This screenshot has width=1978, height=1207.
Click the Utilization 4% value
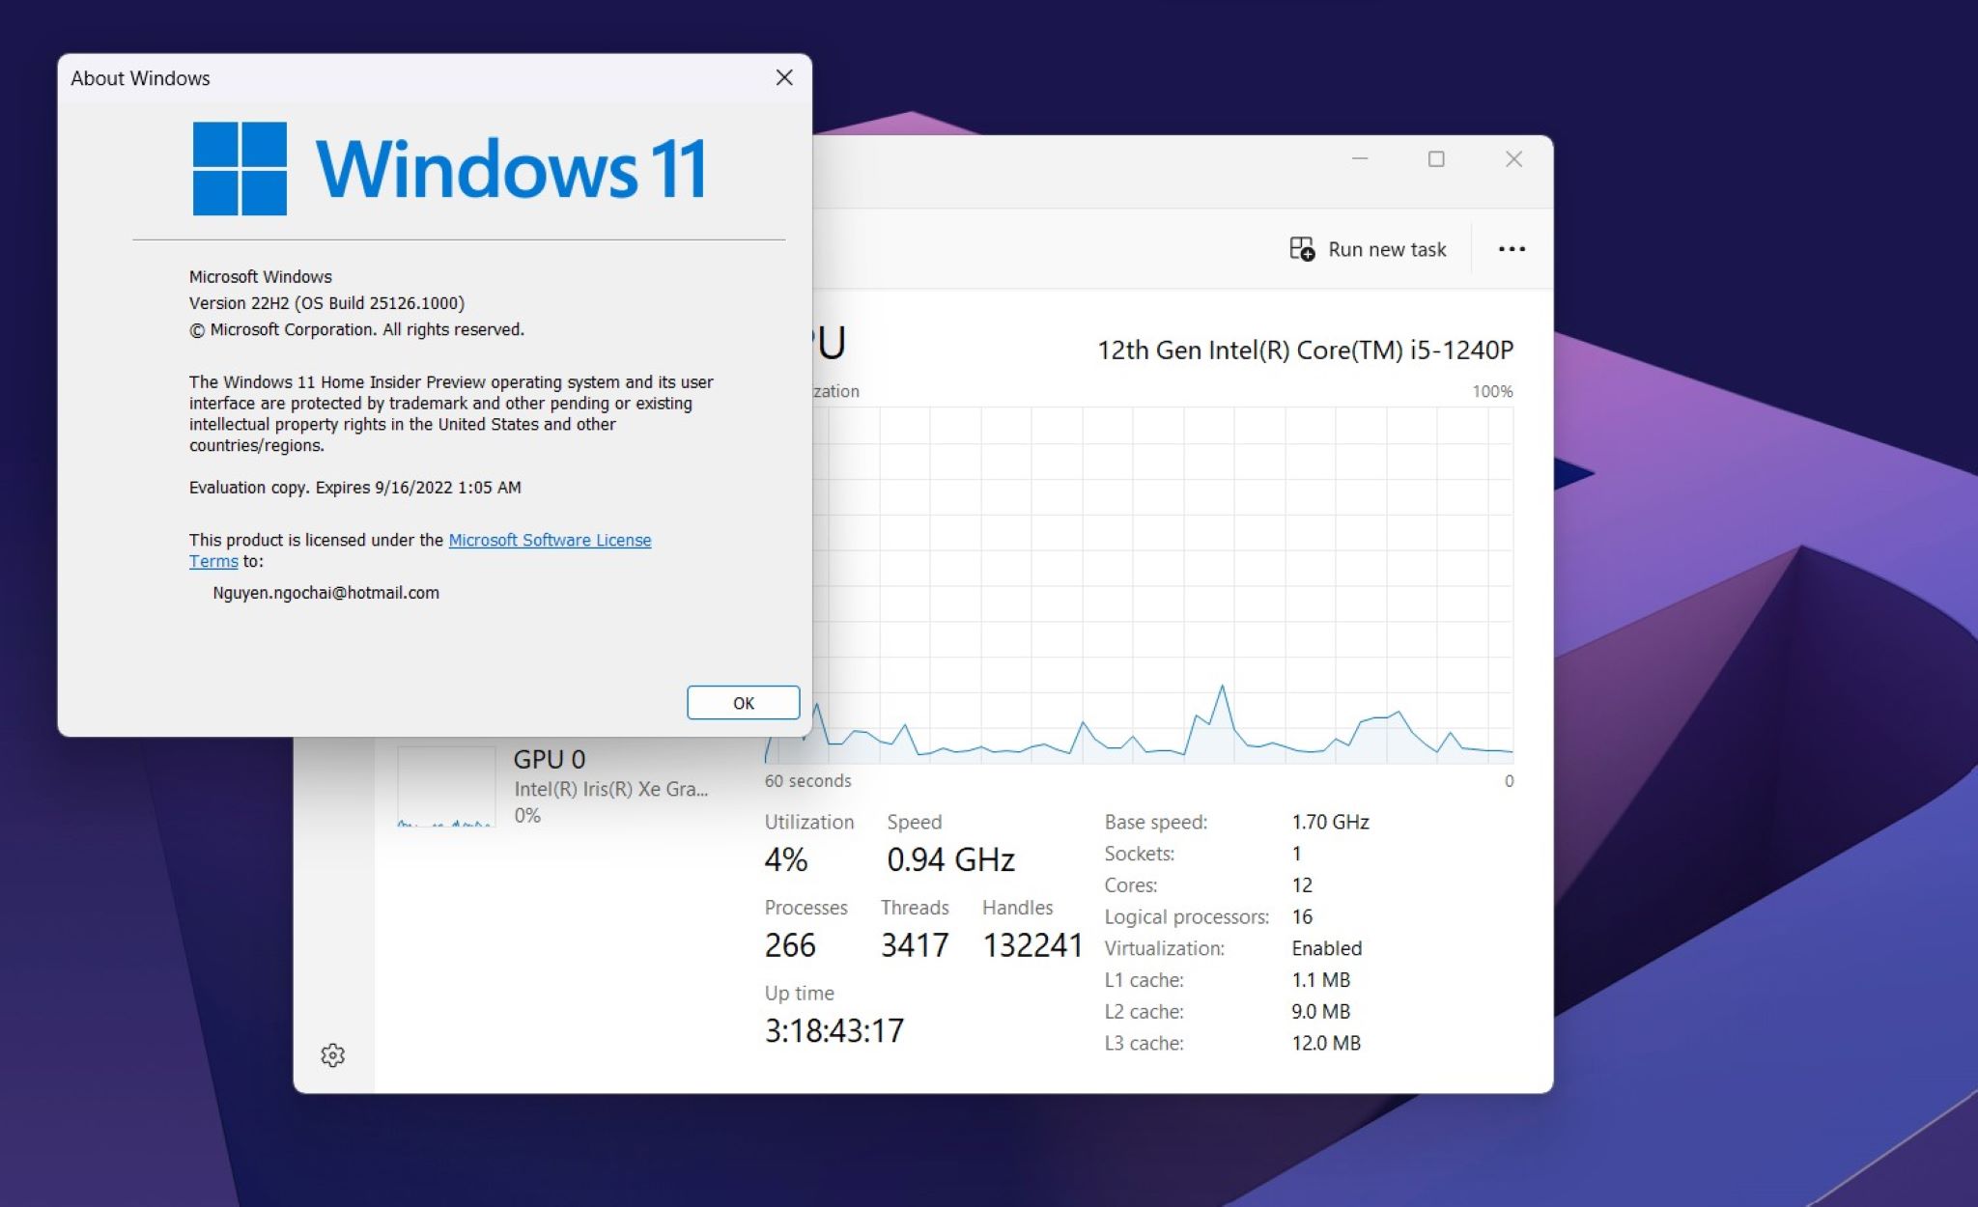(786, 859)
